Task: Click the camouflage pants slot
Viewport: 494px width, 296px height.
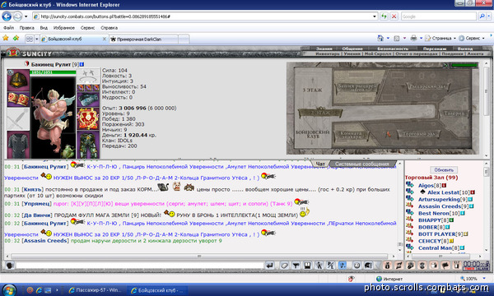Action: (88, 145)
